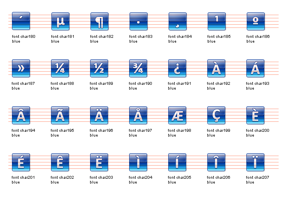Click the acute accent char180 icon

[x=21, y=21]
